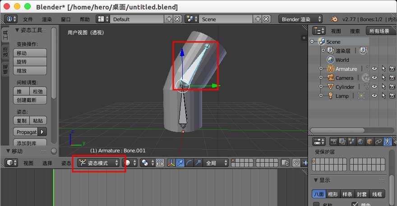
Task: Select the translate manipulator arrow icon
Action: click(x=180, y=163)
